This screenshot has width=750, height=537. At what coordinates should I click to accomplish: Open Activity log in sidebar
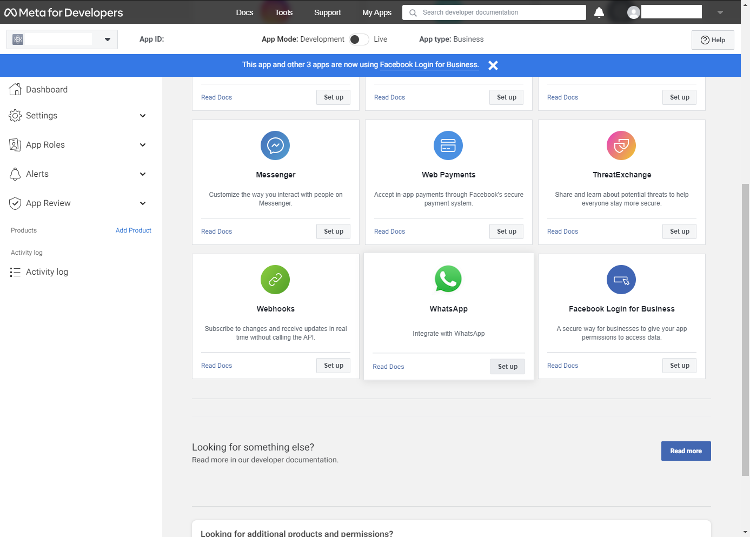(47, 272)
